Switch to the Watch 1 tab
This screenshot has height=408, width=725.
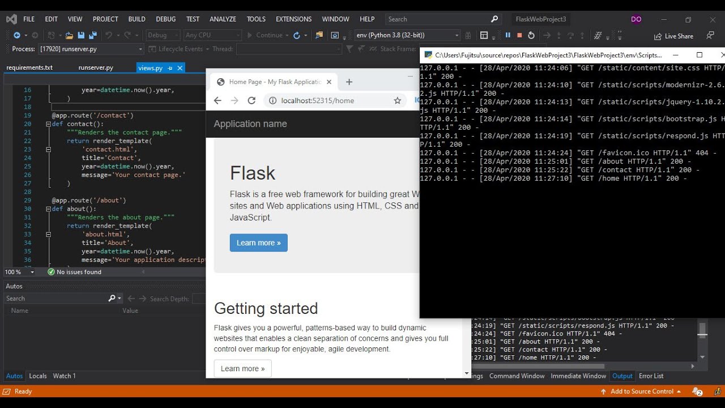point(64,376)
